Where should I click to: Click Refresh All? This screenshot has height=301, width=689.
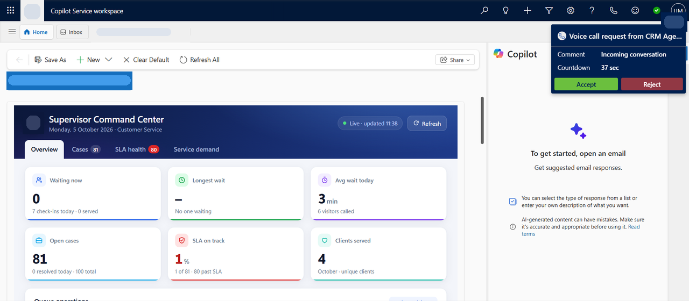pyautogui.click(x=200, y=60)
